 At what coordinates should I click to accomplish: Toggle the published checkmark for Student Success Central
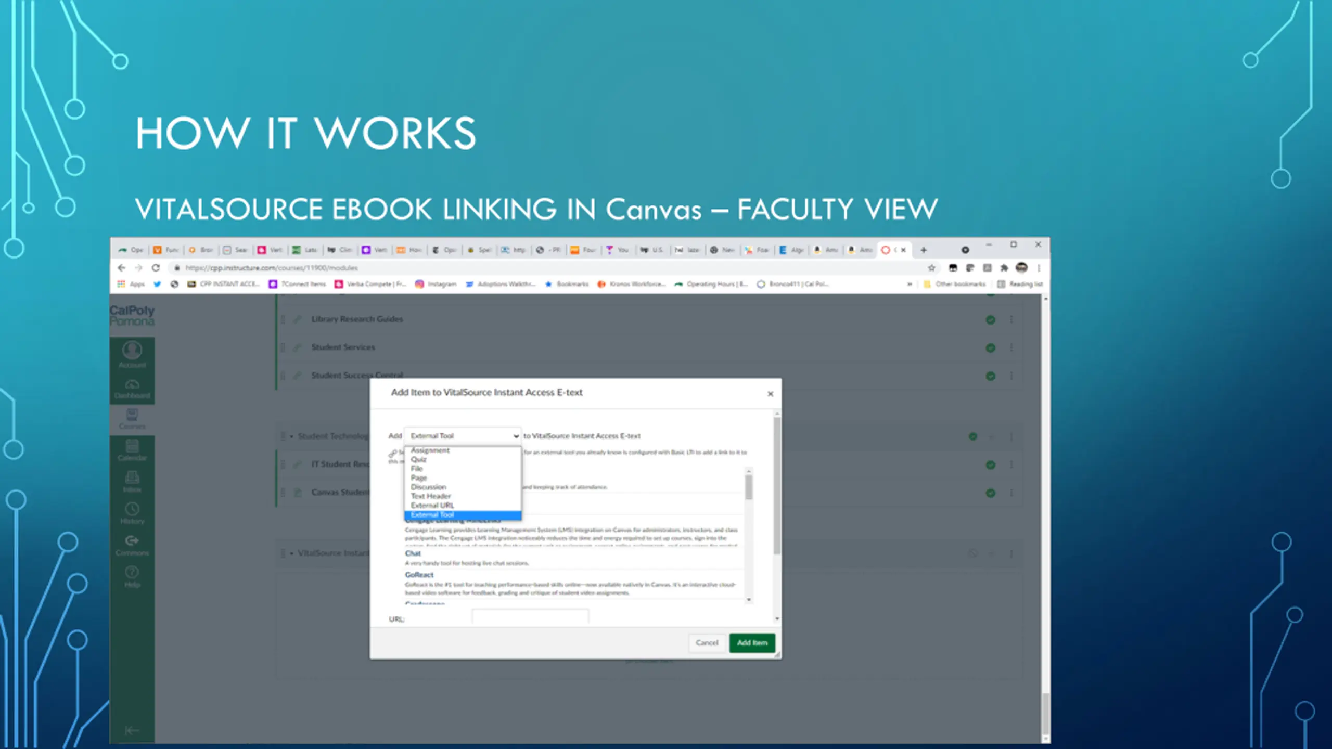pos(991,376)
